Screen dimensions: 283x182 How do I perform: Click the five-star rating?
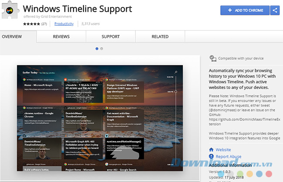tap(31, 24)
